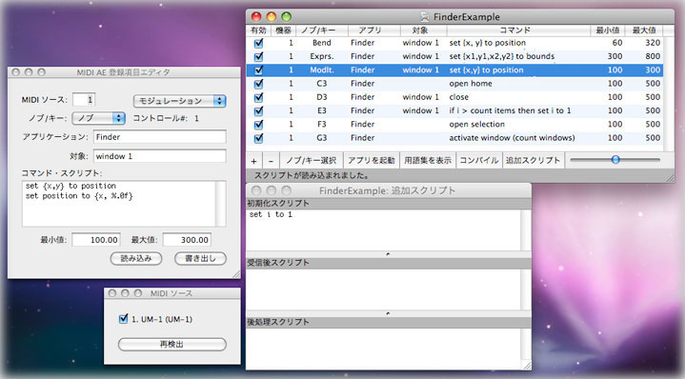Click the アプリを起動 toolbar button

pyautogui.click(x=372, y=161)
